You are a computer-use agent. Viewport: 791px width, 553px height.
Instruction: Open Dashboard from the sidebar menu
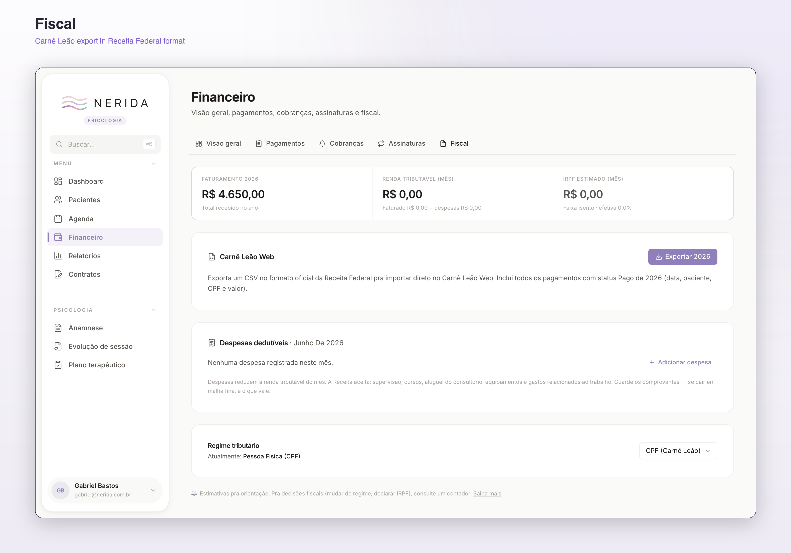tap(105, 181)
